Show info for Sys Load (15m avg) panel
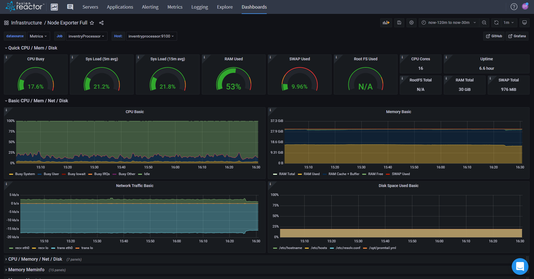This screenshot has width=534, height=279. [x=138, y=57]
